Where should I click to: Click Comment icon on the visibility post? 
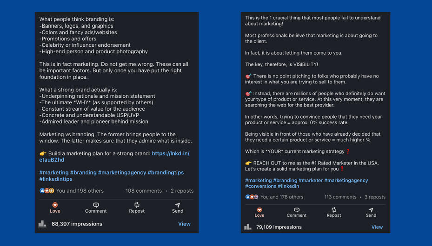point(297,210)
